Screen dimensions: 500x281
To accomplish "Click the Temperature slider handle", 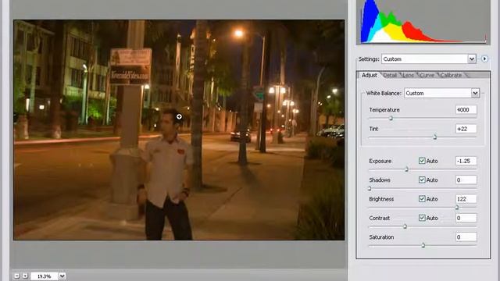I will 391,118.
